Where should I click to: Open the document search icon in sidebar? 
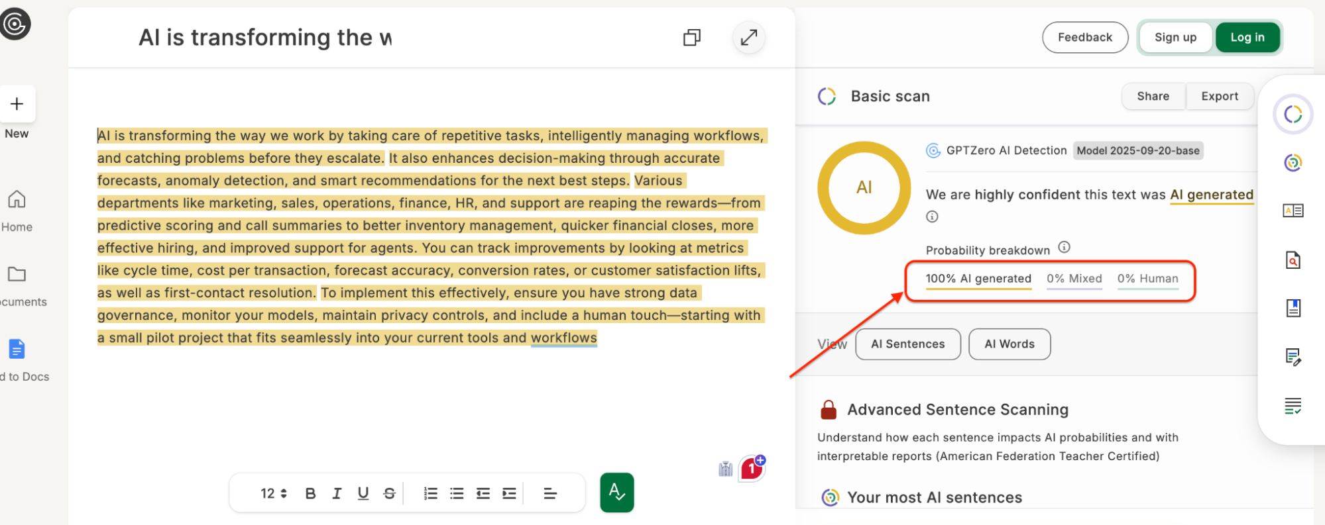tap(1293, 260)
